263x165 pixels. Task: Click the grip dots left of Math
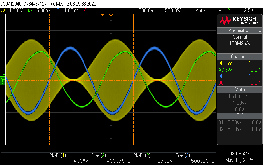[219, 90]
